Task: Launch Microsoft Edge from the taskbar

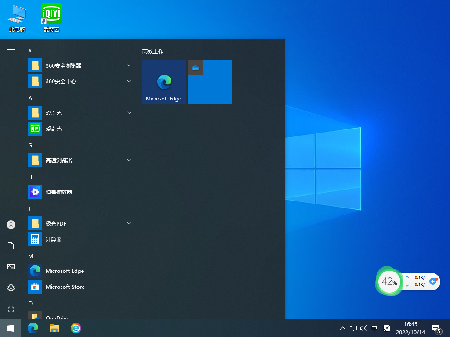Action: 33,328
